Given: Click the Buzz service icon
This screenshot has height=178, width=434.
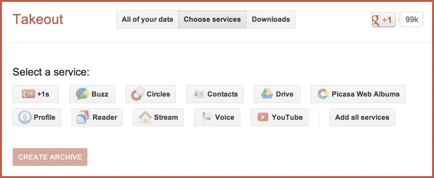Looking at the screenshot, I should (x=83, y=94).
